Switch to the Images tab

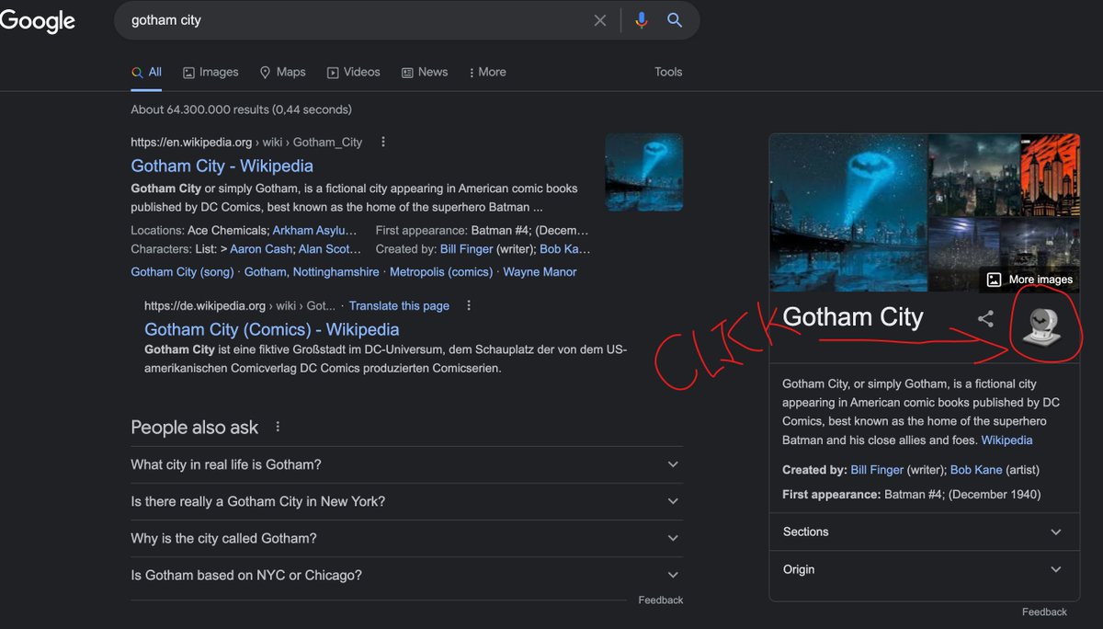210,72
